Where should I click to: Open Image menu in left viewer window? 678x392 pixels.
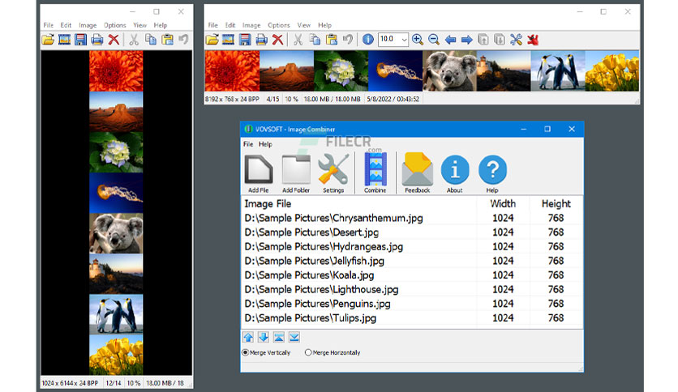pos(88,25)
